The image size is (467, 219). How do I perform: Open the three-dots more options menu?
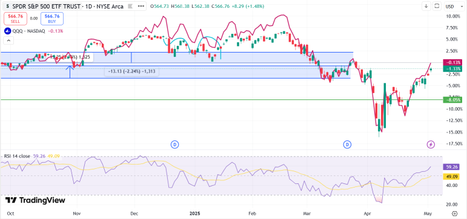tap(141, 7)
